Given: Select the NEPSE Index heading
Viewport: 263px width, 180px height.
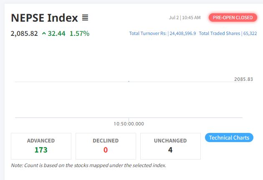Looking at the screenshot, I should tap(44, 18).
